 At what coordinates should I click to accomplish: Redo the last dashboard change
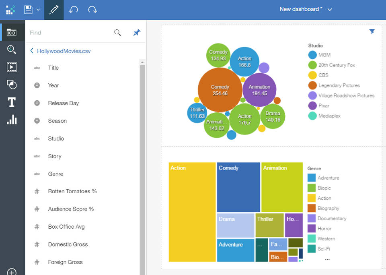coord(93,10)
